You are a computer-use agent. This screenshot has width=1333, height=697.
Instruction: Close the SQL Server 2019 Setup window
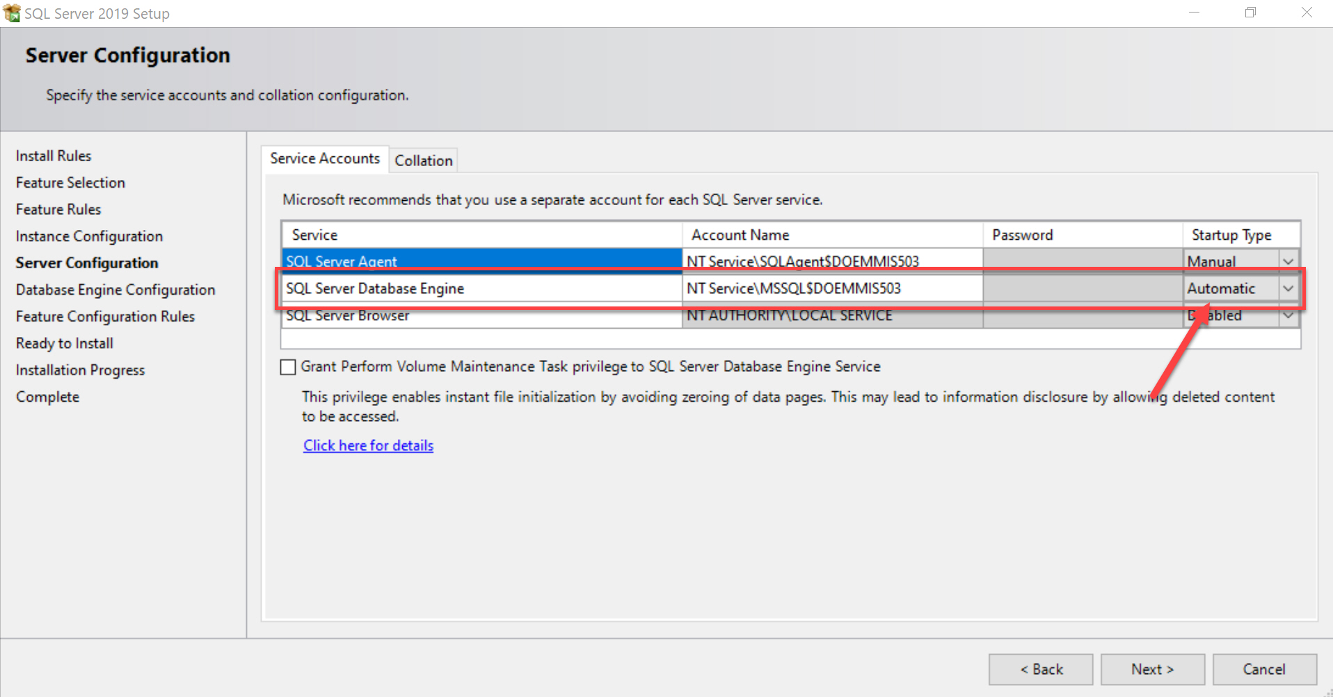[1307, 13]
